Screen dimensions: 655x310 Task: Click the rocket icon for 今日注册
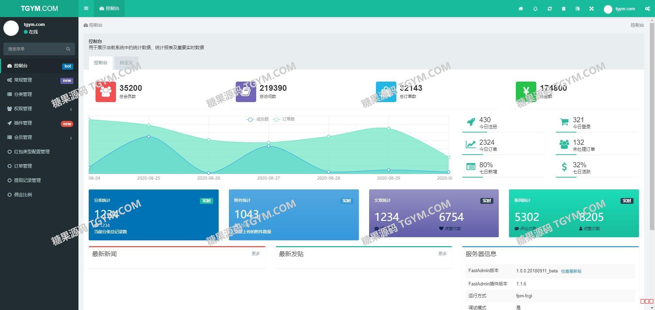471,122
